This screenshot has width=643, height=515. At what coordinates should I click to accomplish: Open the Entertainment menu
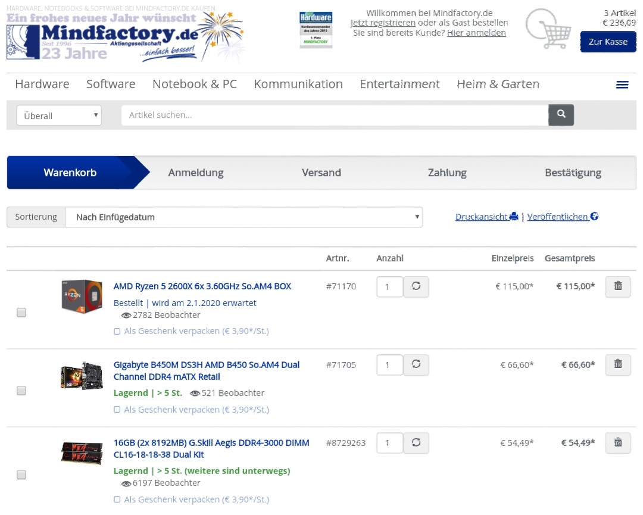pyautogui.click(x=400, y=84)
